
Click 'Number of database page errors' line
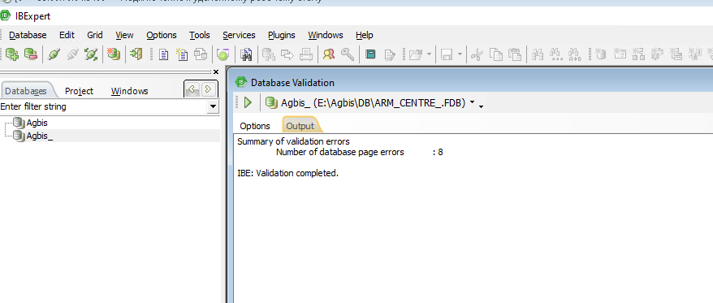pyautogui.click(x=340, y=153)
